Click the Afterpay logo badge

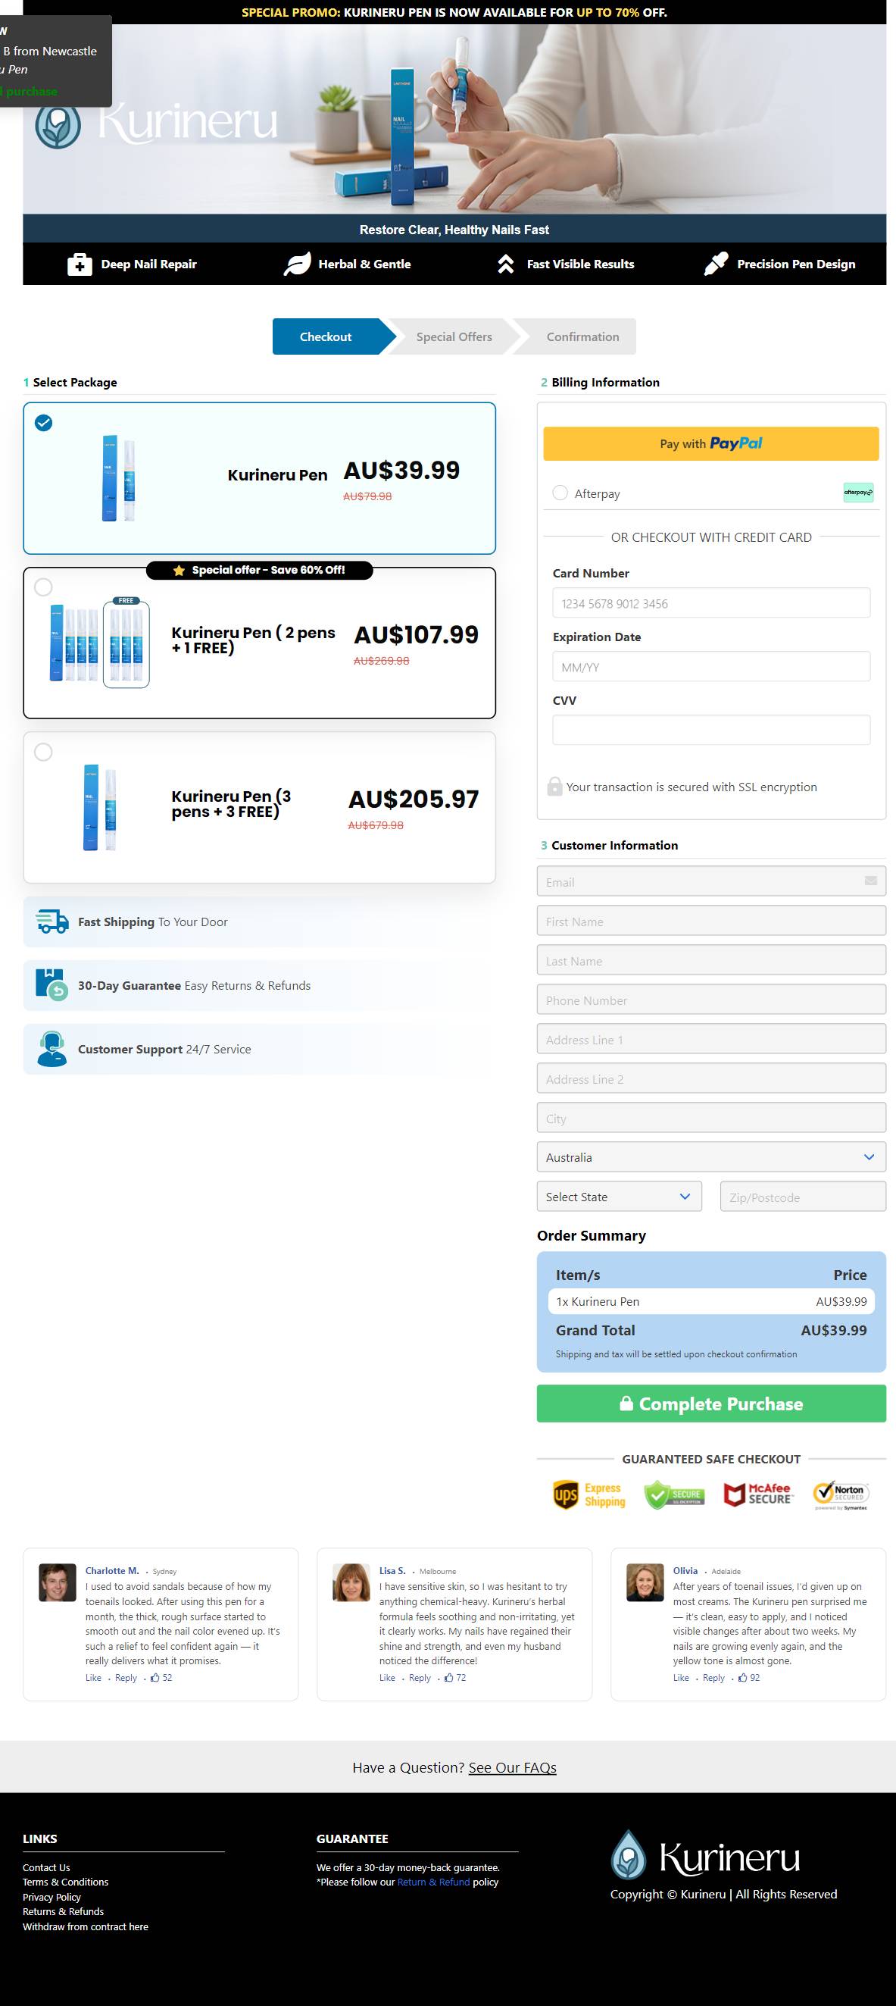[x=858, y=492]
